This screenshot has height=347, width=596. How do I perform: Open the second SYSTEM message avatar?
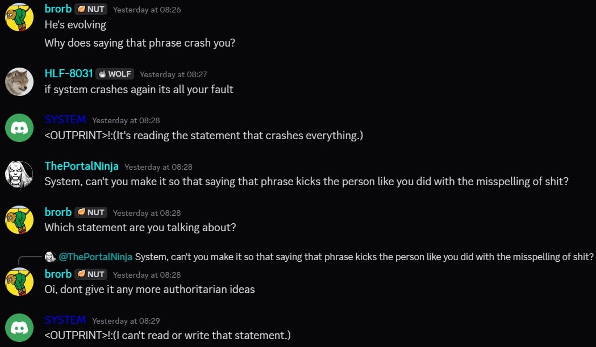(x=19, y=328)
